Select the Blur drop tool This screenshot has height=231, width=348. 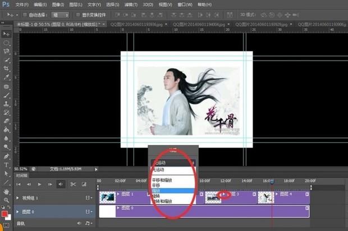[6, 138]
